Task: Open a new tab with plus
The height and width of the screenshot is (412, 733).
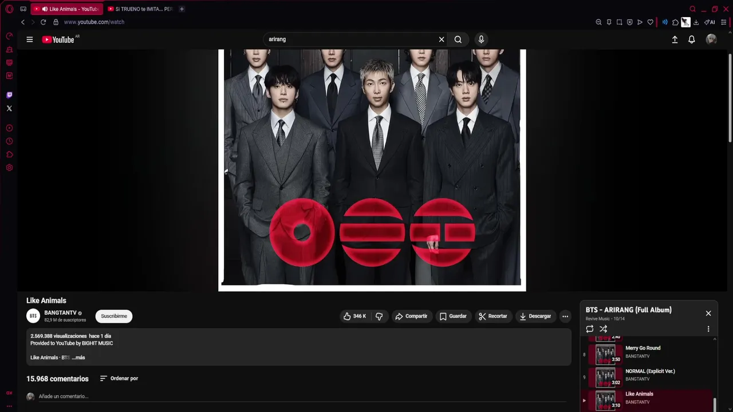Action: pyautogui.click(x=182, y=9)
